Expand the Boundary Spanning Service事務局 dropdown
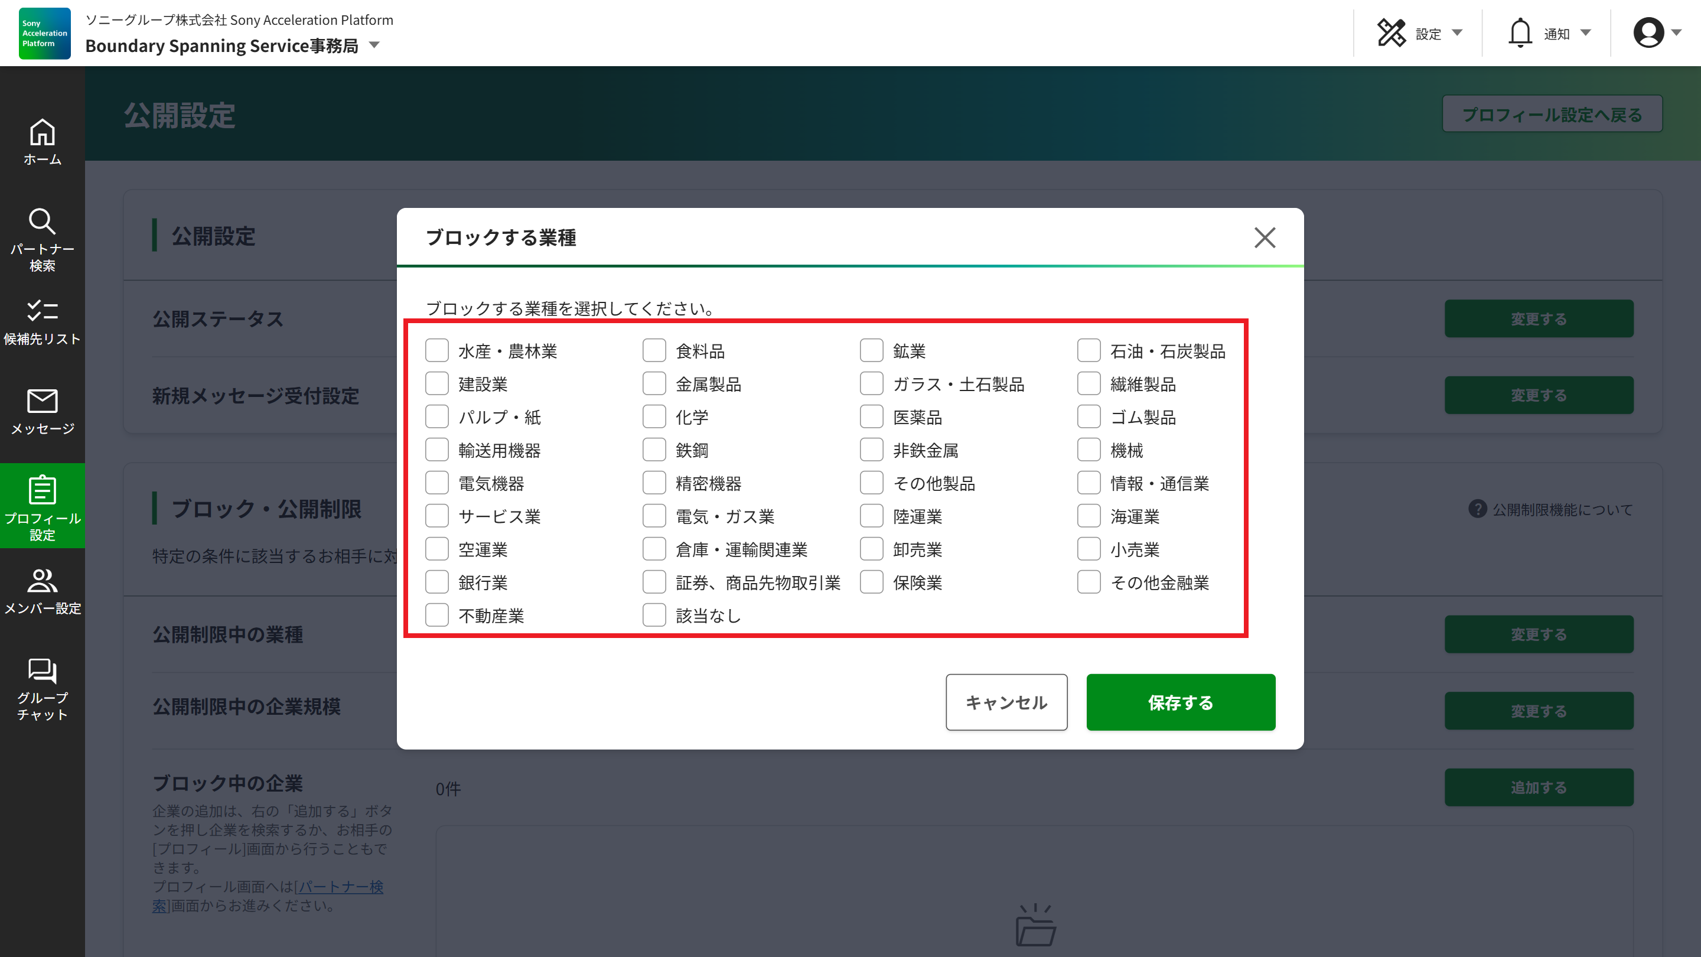Image resolution: width=1701 pixels, height=957 pixels. (374, 45)
